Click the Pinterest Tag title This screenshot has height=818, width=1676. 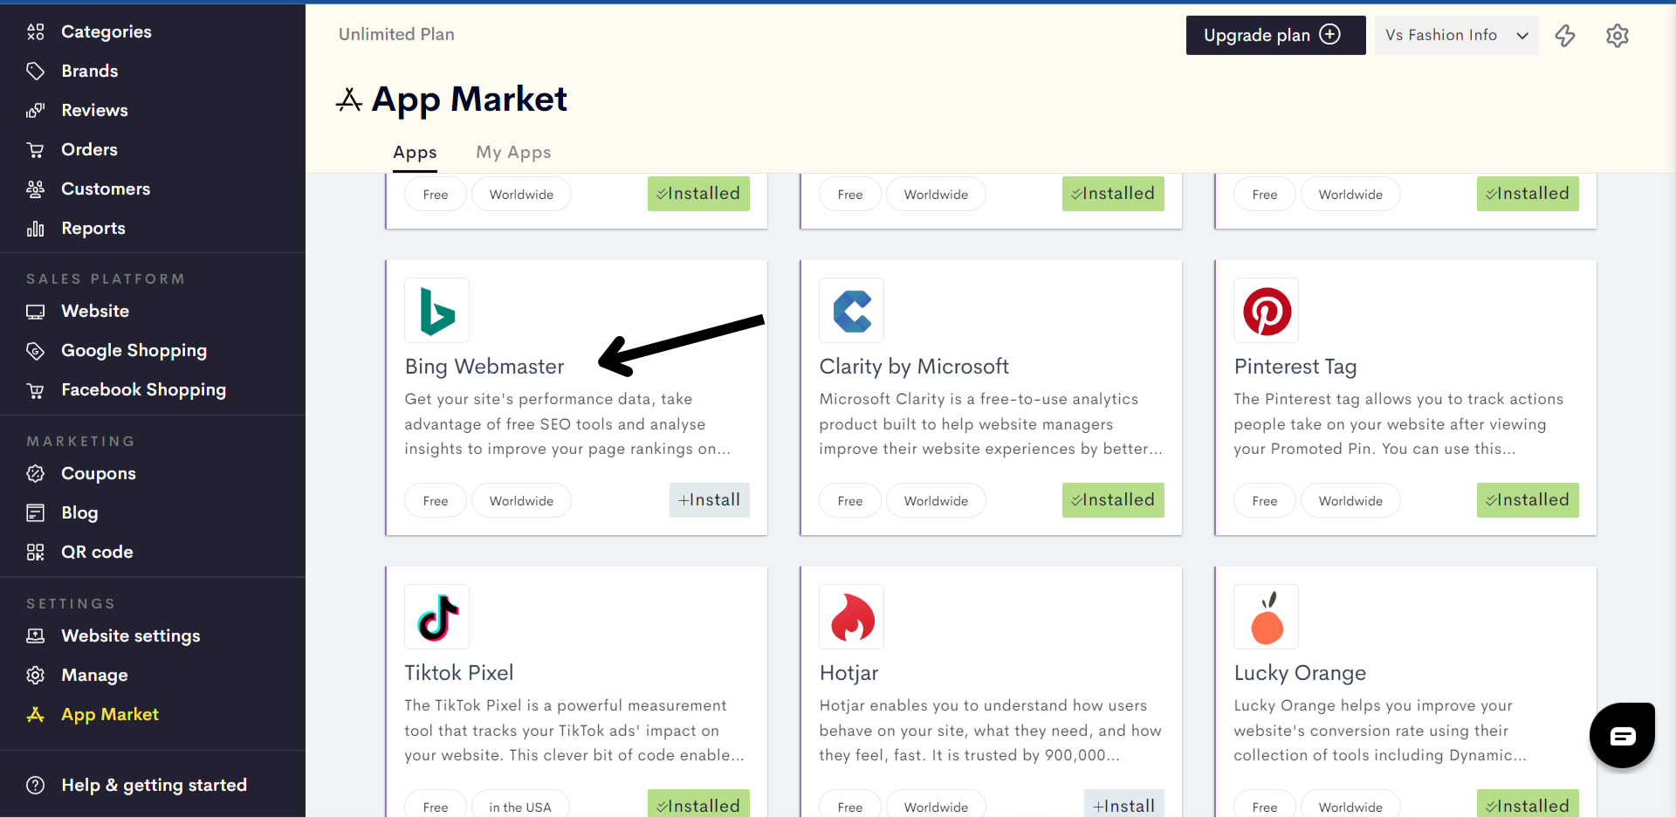pyautogui.click(x=1295, y=367)
